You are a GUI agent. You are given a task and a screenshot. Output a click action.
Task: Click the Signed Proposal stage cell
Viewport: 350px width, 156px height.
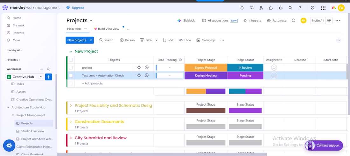tap(206, 68)
